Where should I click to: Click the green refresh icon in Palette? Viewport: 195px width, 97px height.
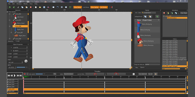coord(157,17)
